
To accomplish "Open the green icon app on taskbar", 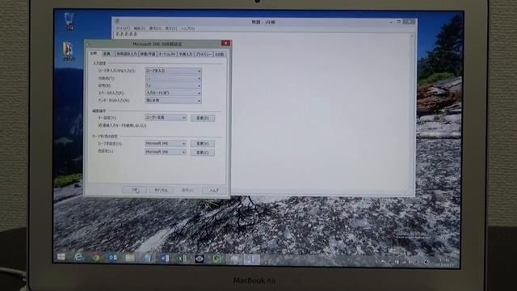I will point(216,259).
